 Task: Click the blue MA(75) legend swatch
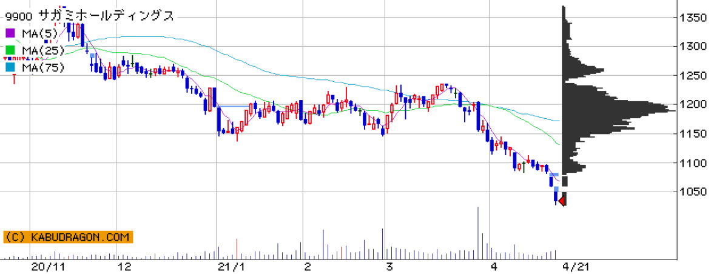point(10,68)
